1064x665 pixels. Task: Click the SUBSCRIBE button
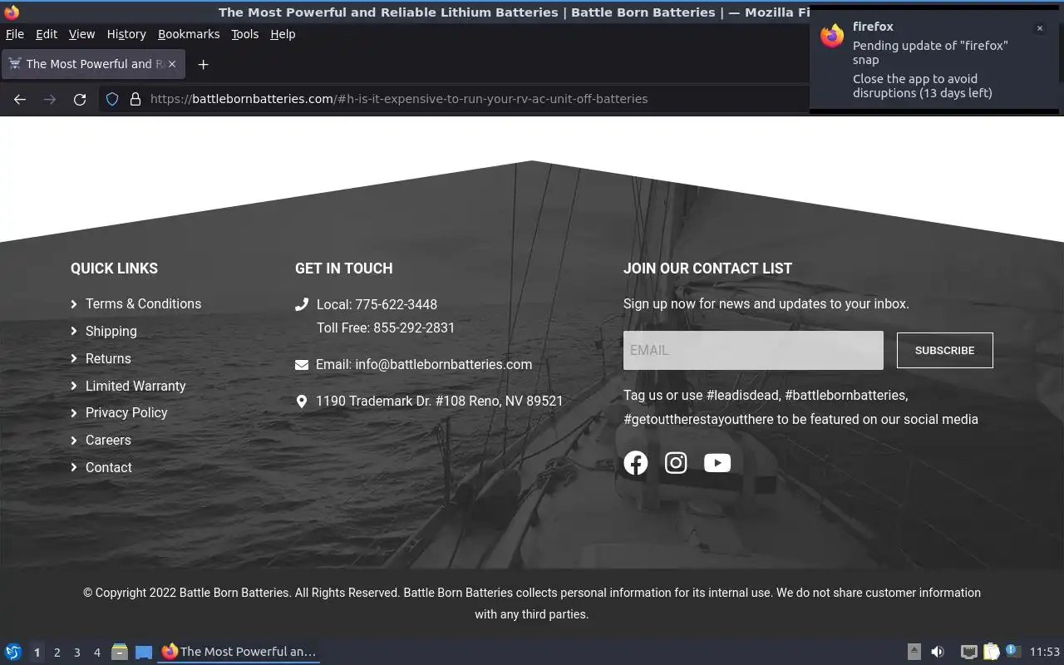coord(945,351)
